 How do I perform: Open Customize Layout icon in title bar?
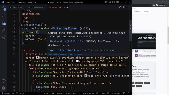tap(118, 2)
